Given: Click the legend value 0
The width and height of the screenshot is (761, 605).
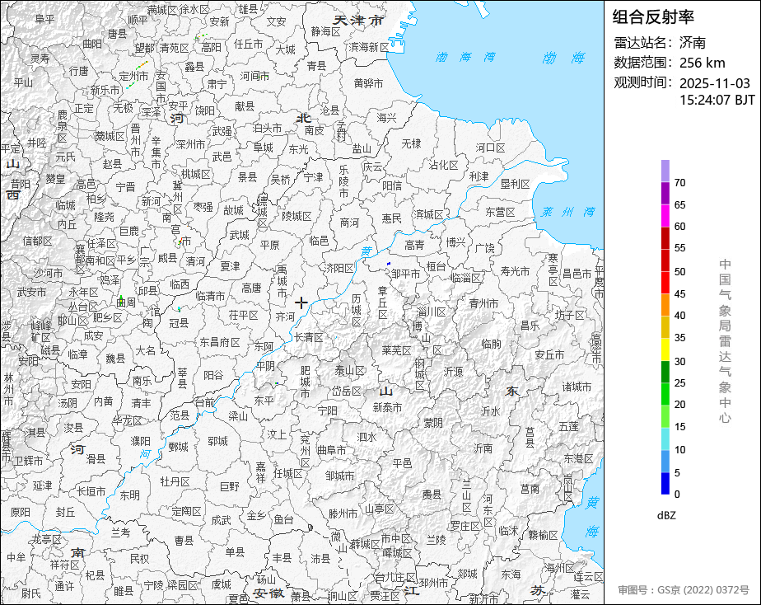Looking at the screenshot, I should pos(677,495).
